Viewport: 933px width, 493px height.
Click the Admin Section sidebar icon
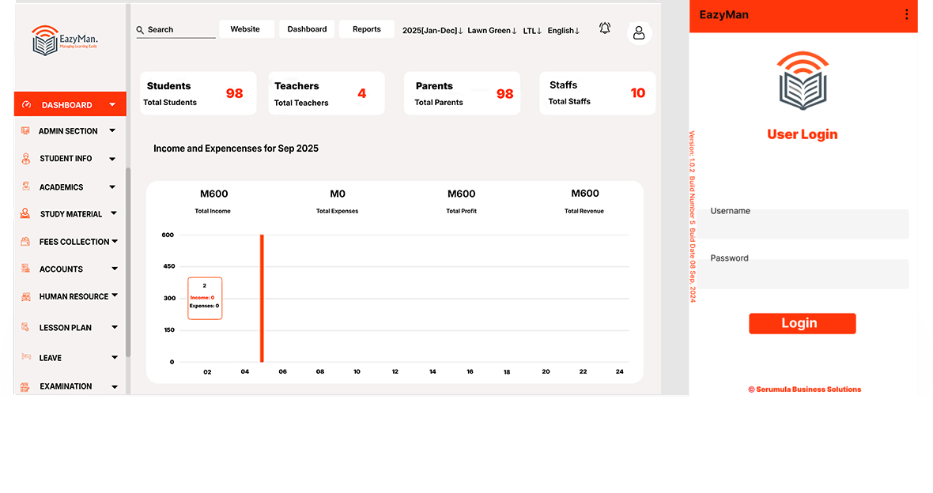coord(25,131)
